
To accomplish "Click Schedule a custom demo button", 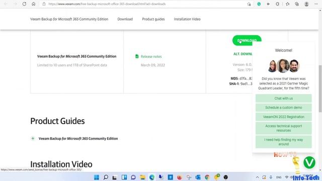I will point(284,108).
